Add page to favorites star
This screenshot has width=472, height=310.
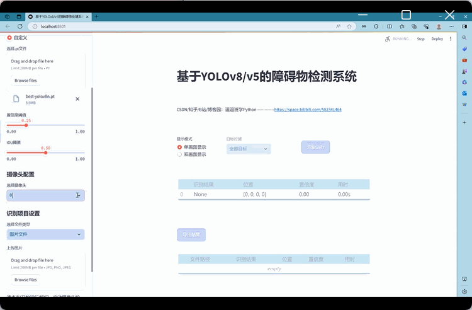coord(349,26)
